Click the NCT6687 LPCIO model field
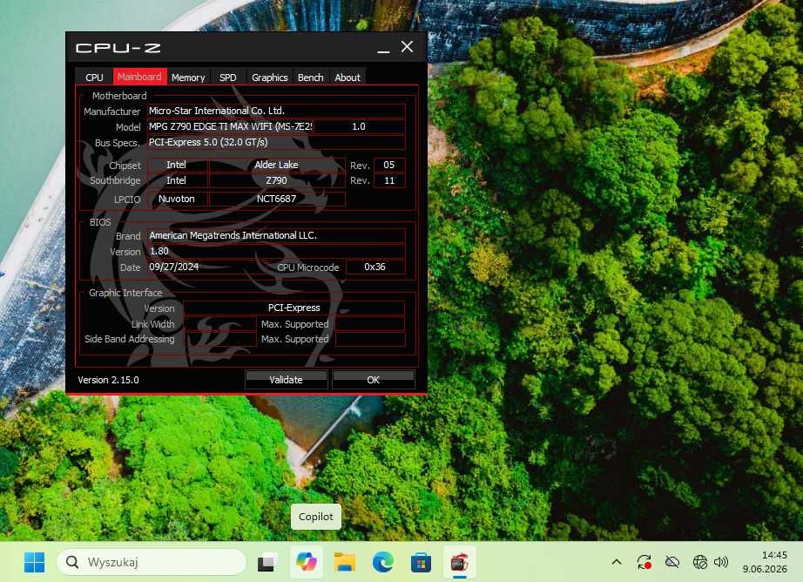Viewport: 803px width, 582px height. point(277,199)
